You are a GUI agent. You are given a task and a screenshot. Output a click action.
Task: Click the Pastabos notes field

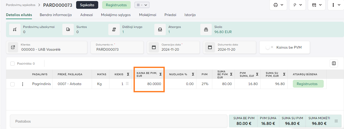(x=118, y=121)
